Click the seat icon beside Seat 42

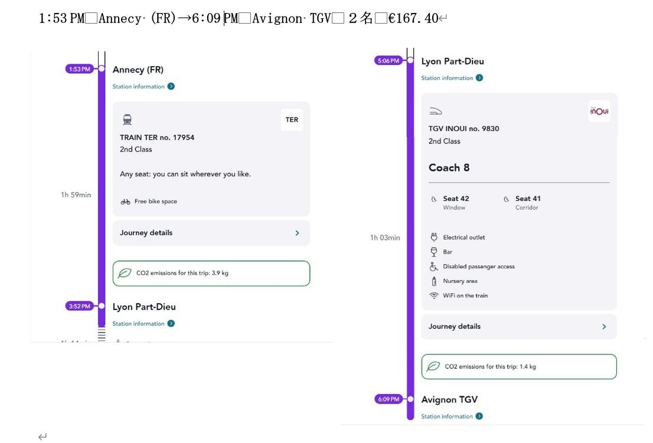434,199
